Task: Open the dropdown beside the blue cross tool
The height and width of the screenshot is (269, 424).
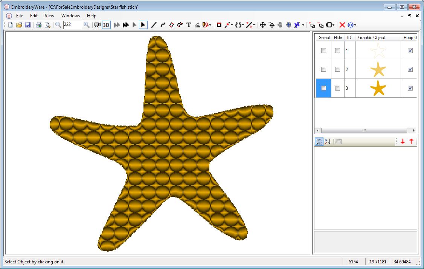Action: 303,25
